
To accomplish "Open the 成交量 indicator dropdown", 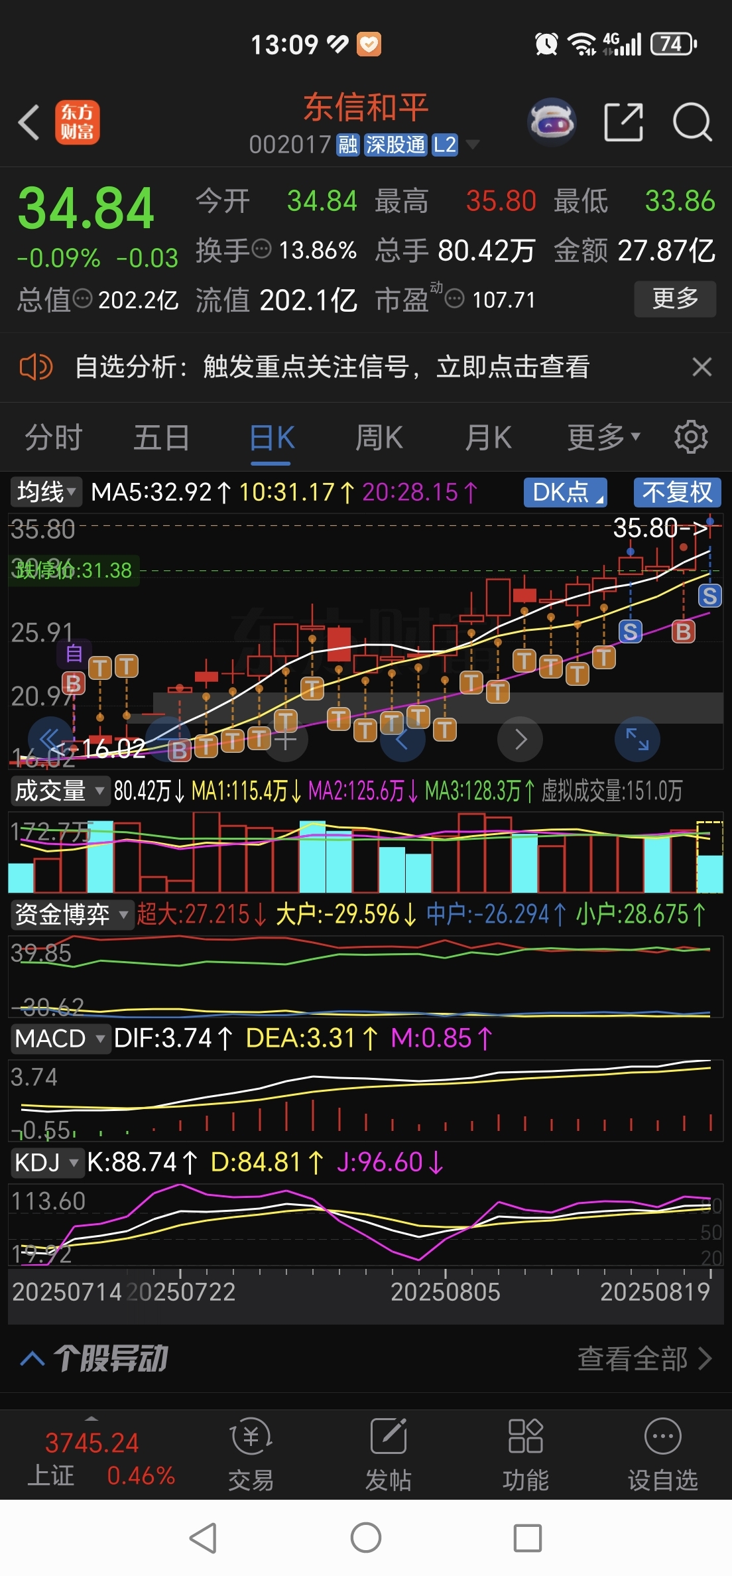I will (60, 791).
